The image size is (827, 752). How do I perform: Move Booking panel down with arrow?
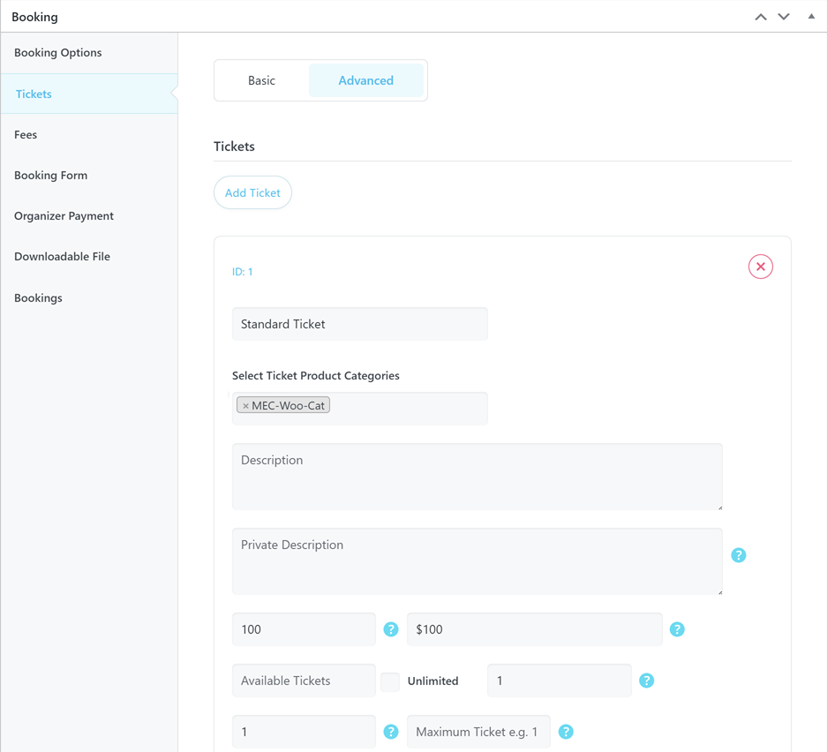[784, 17]
